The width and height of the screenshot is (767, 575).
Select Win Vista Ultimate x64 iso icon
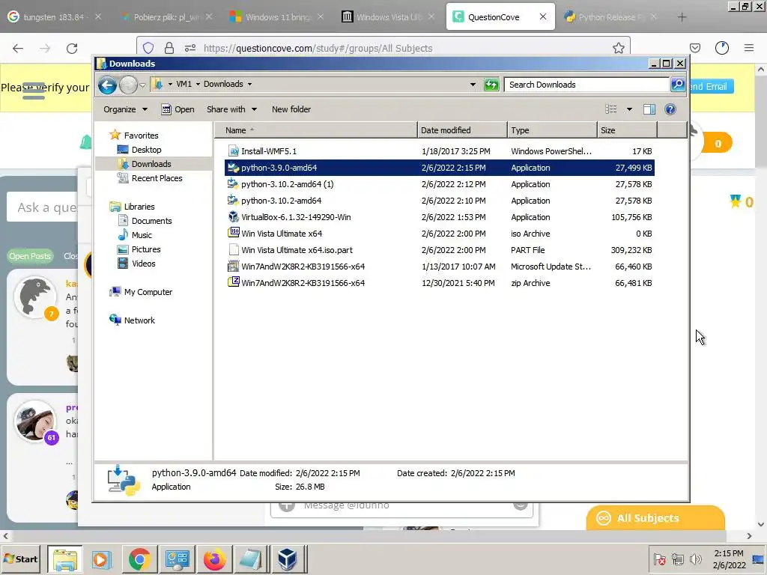(x=234, y=234)
